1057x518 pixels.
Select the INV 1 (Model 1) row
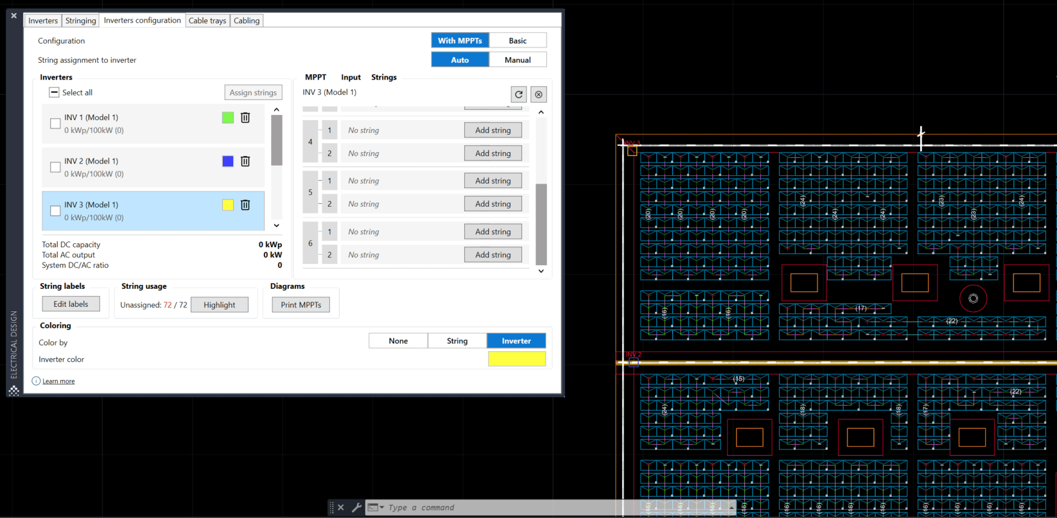(x=153, y=123)
